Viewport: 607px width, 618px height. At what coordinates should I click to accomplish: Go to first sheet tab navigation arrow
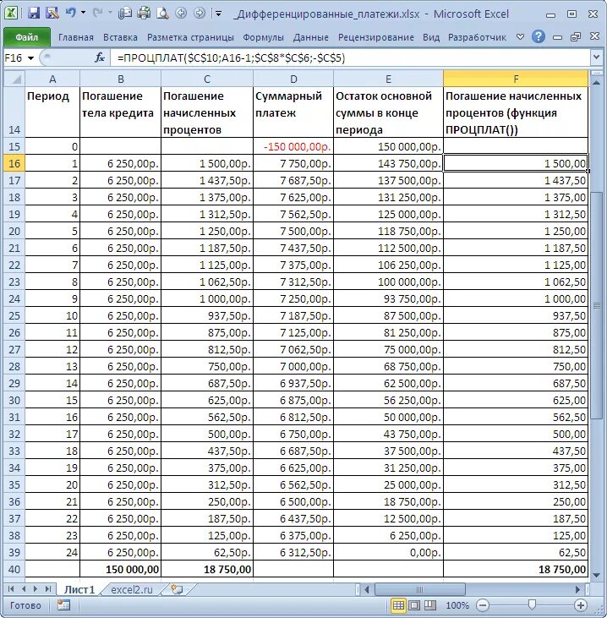coord(11,589)
